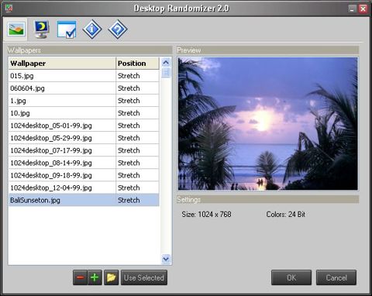Viewport: 372px width, 296px height.
Task: Click the Cancel button
Action: point(336,277)
